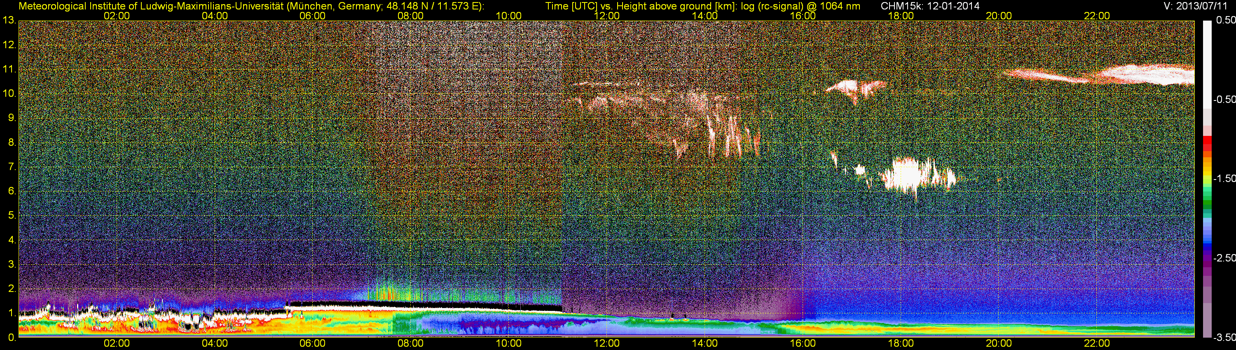Image resolution: width=1236 pixels, height=350 pixels.
Task: Click the '14:00' label on the top time axis
Action: click(705, 16)
